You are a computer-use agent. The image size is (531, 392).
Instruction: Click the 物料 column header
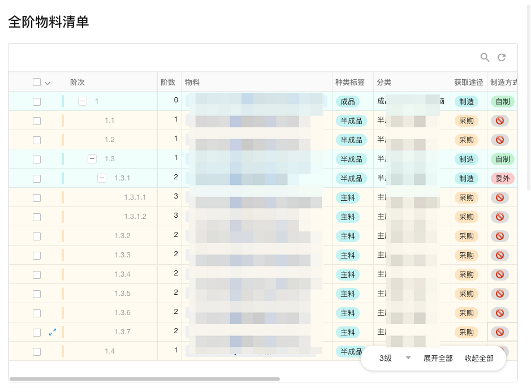(192, 83)
